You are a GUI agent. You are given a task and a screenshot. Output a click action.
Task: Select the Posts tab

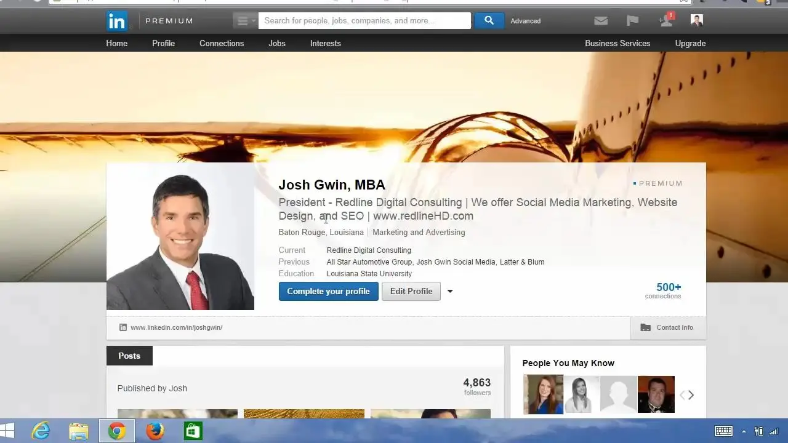[x=129, y=356]
